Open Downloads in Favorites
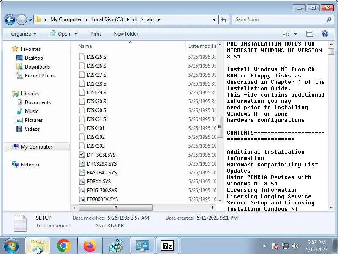Image resolution: width=338 pixels, height=254 pixels. pos(37,67)
